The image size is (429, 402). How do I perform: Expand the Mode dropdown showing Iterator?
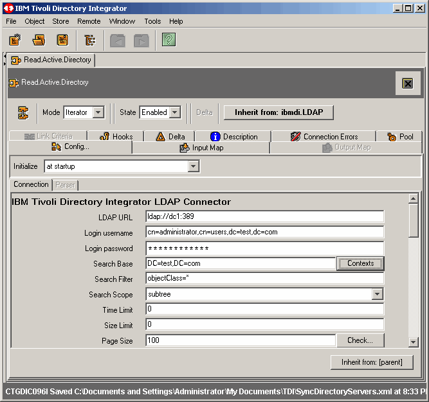coord(98,112)
